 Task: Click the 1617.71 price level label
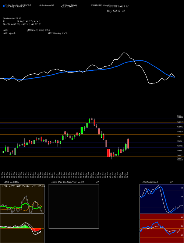[x=180, y=127]
